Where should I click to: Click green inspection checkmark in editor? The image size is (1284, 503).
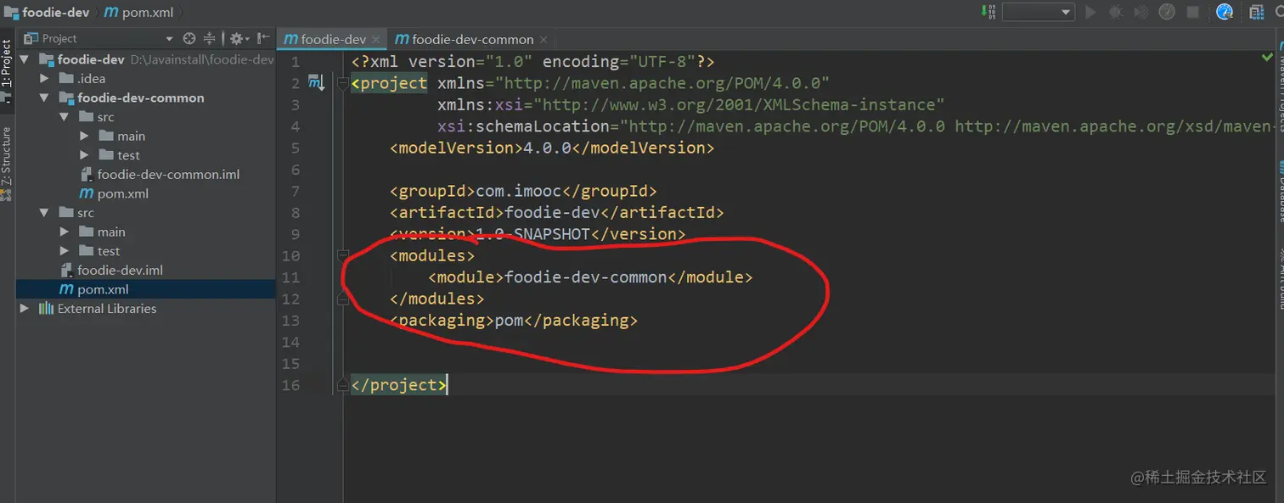(x=1268, y=58)
